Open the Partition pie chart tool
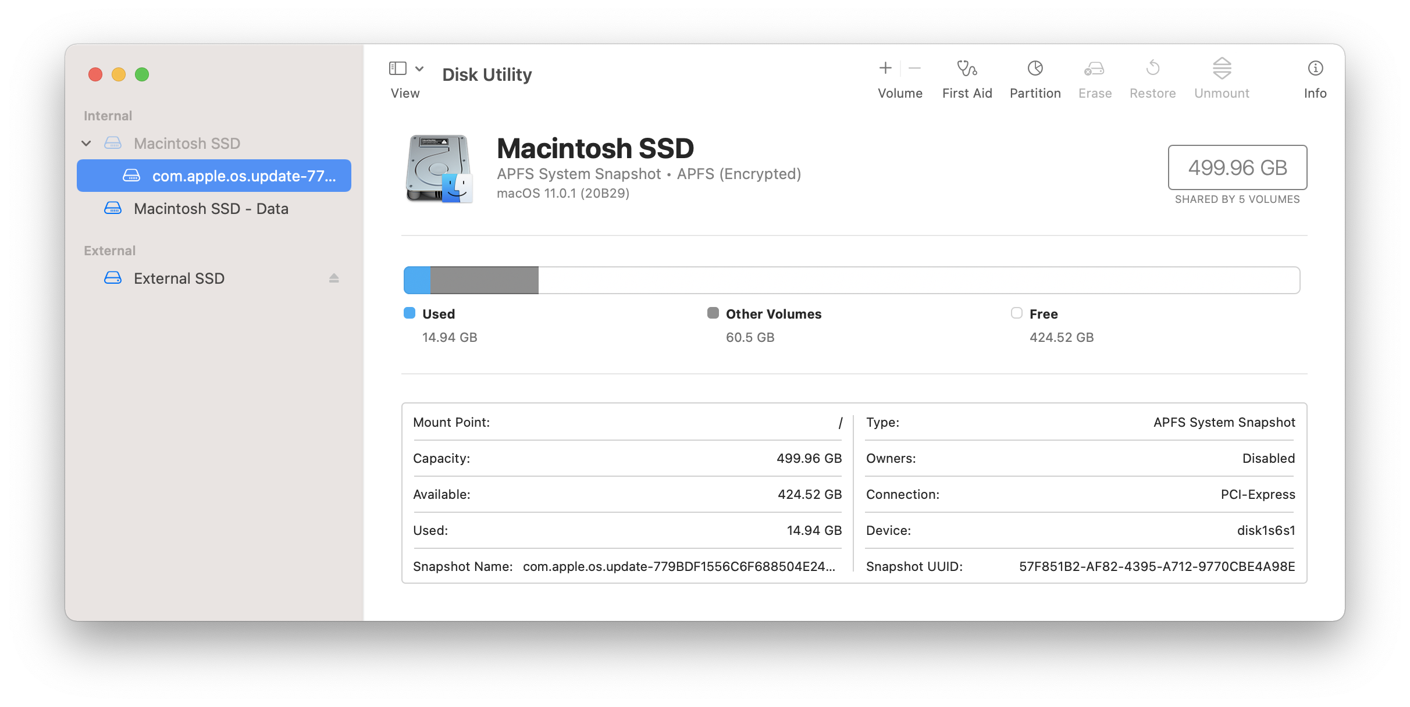 pyautogui.click(x=1035, y=69)
